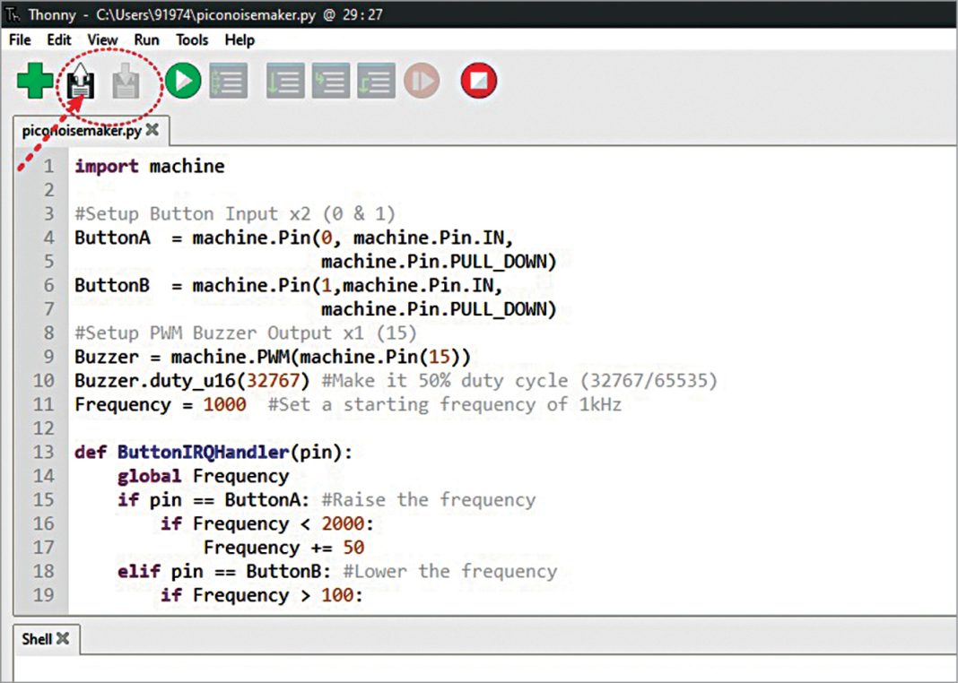Open the Tools menu

191,39
